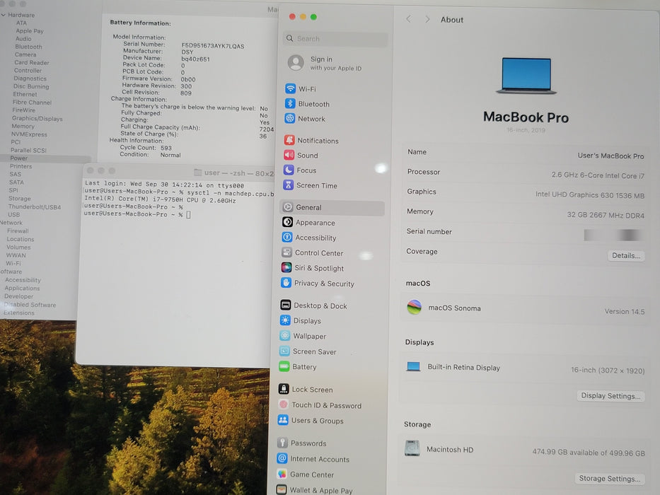Click the macOS Sonoma logo icon
This screenshot has width=660, height=495.
415,307
